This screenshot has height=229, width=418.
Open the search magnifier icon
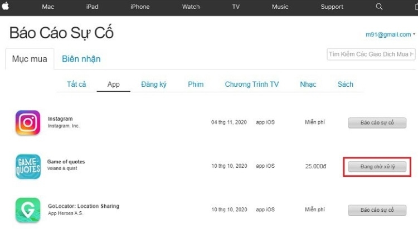[x=379, y=7]
